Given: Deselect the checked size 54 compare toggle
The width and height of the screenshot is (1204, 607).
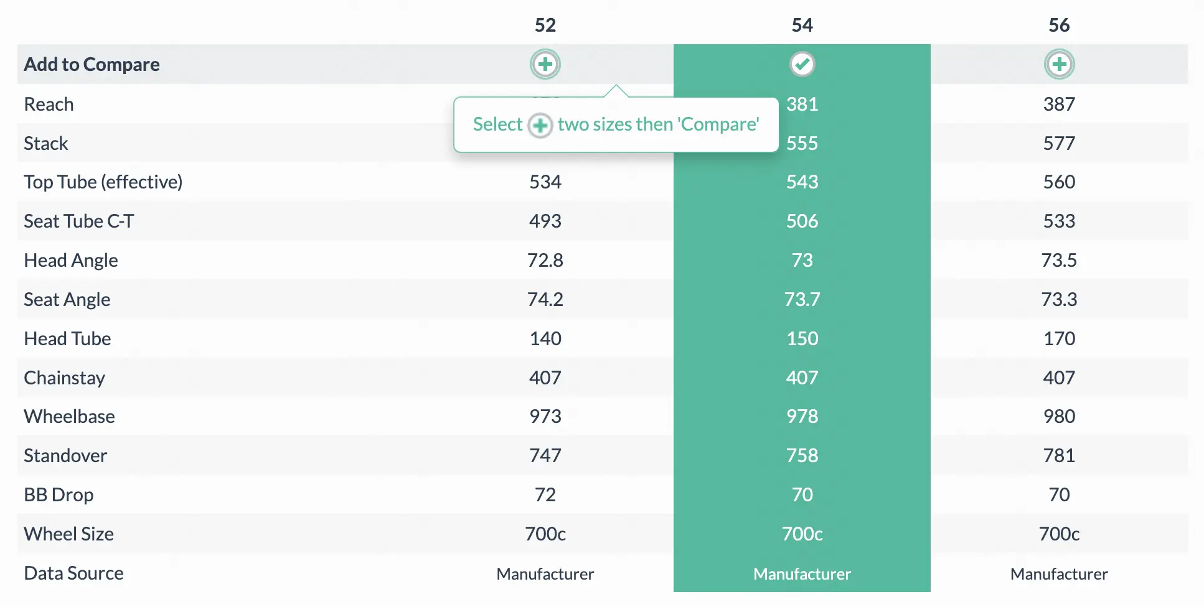Looking at the screenshot, I should click(x=802, y=64).
